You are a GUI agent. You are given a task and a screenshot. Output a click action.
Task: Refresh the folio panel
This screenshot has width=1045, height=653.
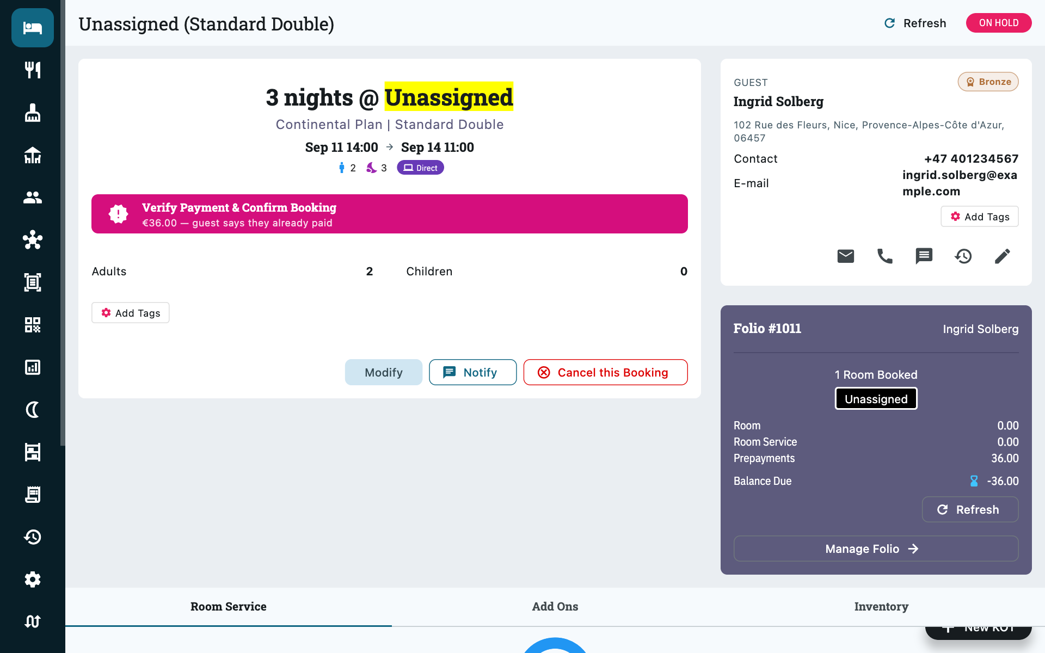(970, 509)
